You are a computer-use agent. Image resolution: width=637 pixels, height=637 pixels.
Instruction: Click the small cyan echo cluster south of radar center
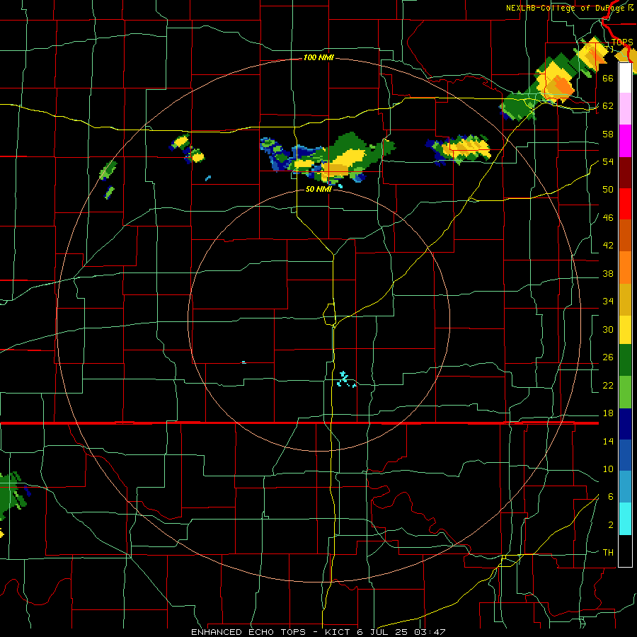345,379
